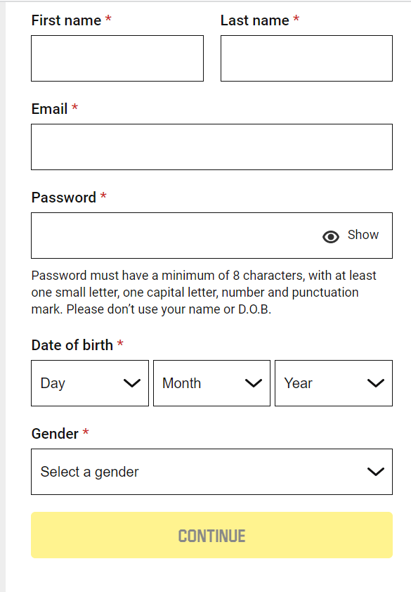Click the gender dropdown chevron arrow

376,472
